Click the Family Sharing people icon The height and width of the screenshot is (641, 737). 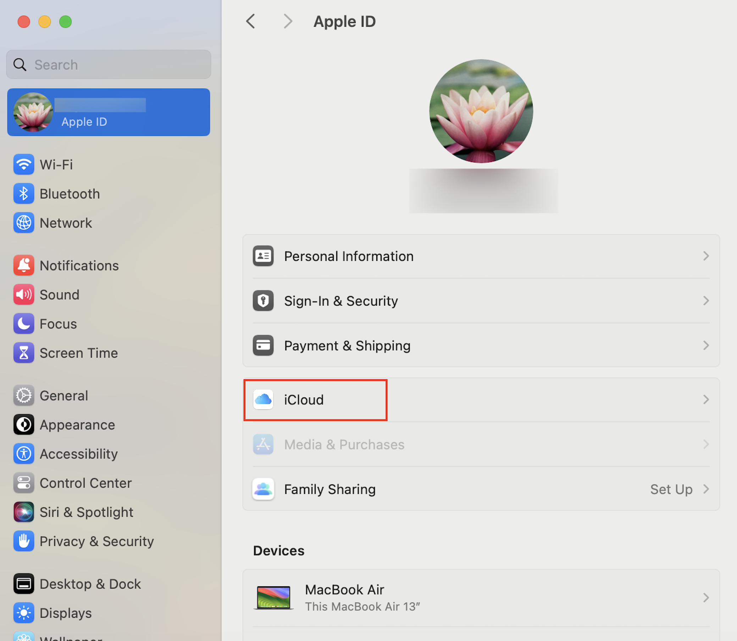(x=263, y=489)
